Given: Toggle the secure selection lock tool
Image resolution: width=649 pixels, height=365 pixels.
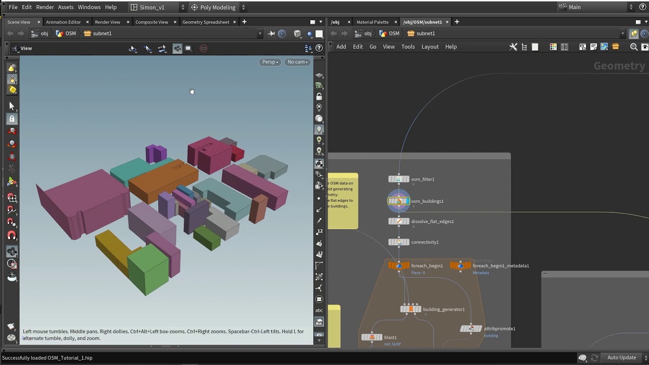Looking at the screenshot, I should (x=12, y=119).
